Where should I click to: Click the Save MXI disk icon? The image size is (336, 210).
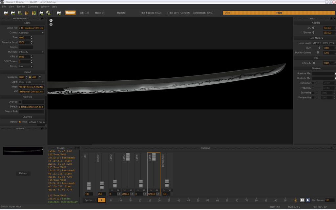20,13
